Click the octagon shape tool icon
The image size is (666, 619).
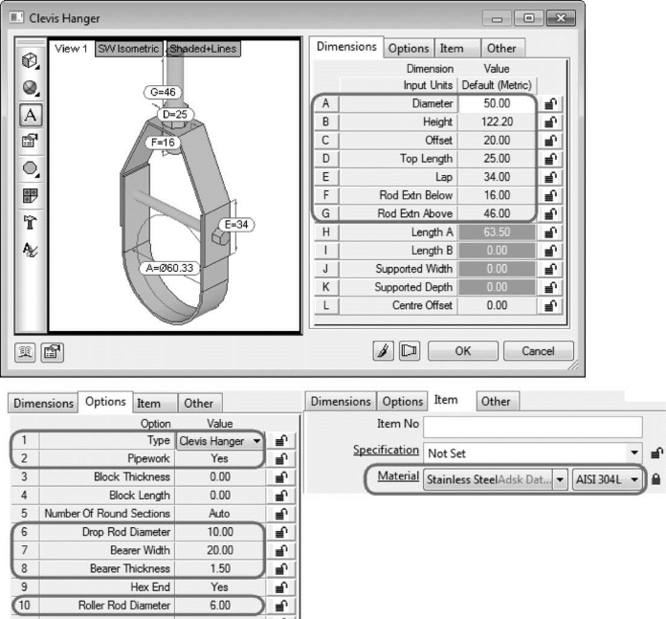[x=31, y=168]
